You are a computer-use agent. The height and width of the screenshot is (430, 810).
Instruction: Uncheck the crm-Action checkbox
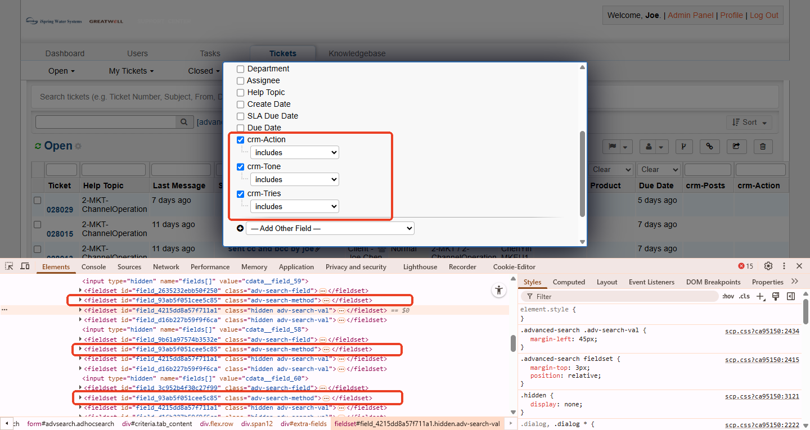[241, 140]
